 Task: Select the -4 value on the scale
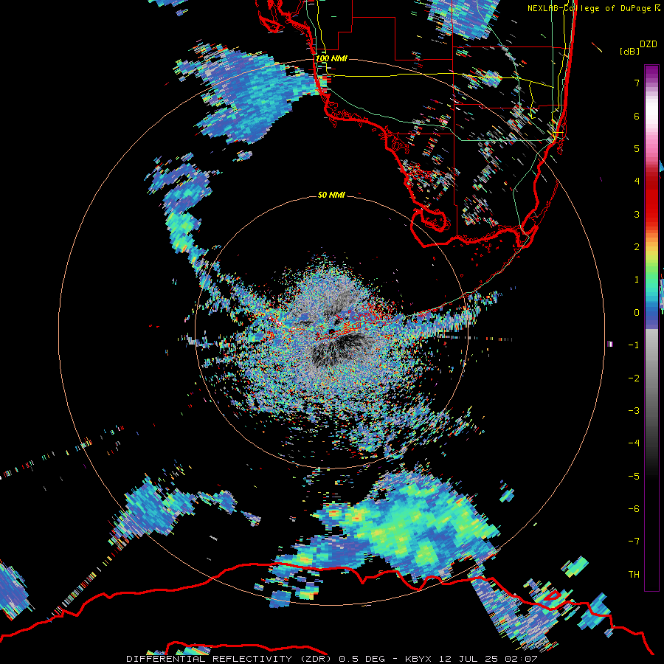coord(634,443)
